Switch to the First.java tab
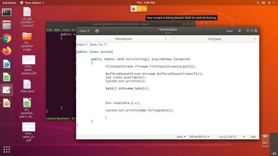The height and width of the screenshot is (156, 278). pyautogui.click(x=215, y=39)
